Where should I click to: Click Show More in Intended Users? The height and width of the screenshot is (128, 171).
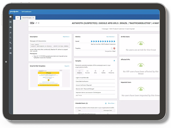click(x=111, y=103)
